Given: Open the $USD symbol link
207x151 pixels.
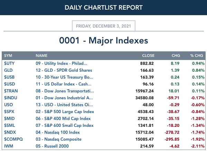Looking at the screenshot, I should [10, 84].
